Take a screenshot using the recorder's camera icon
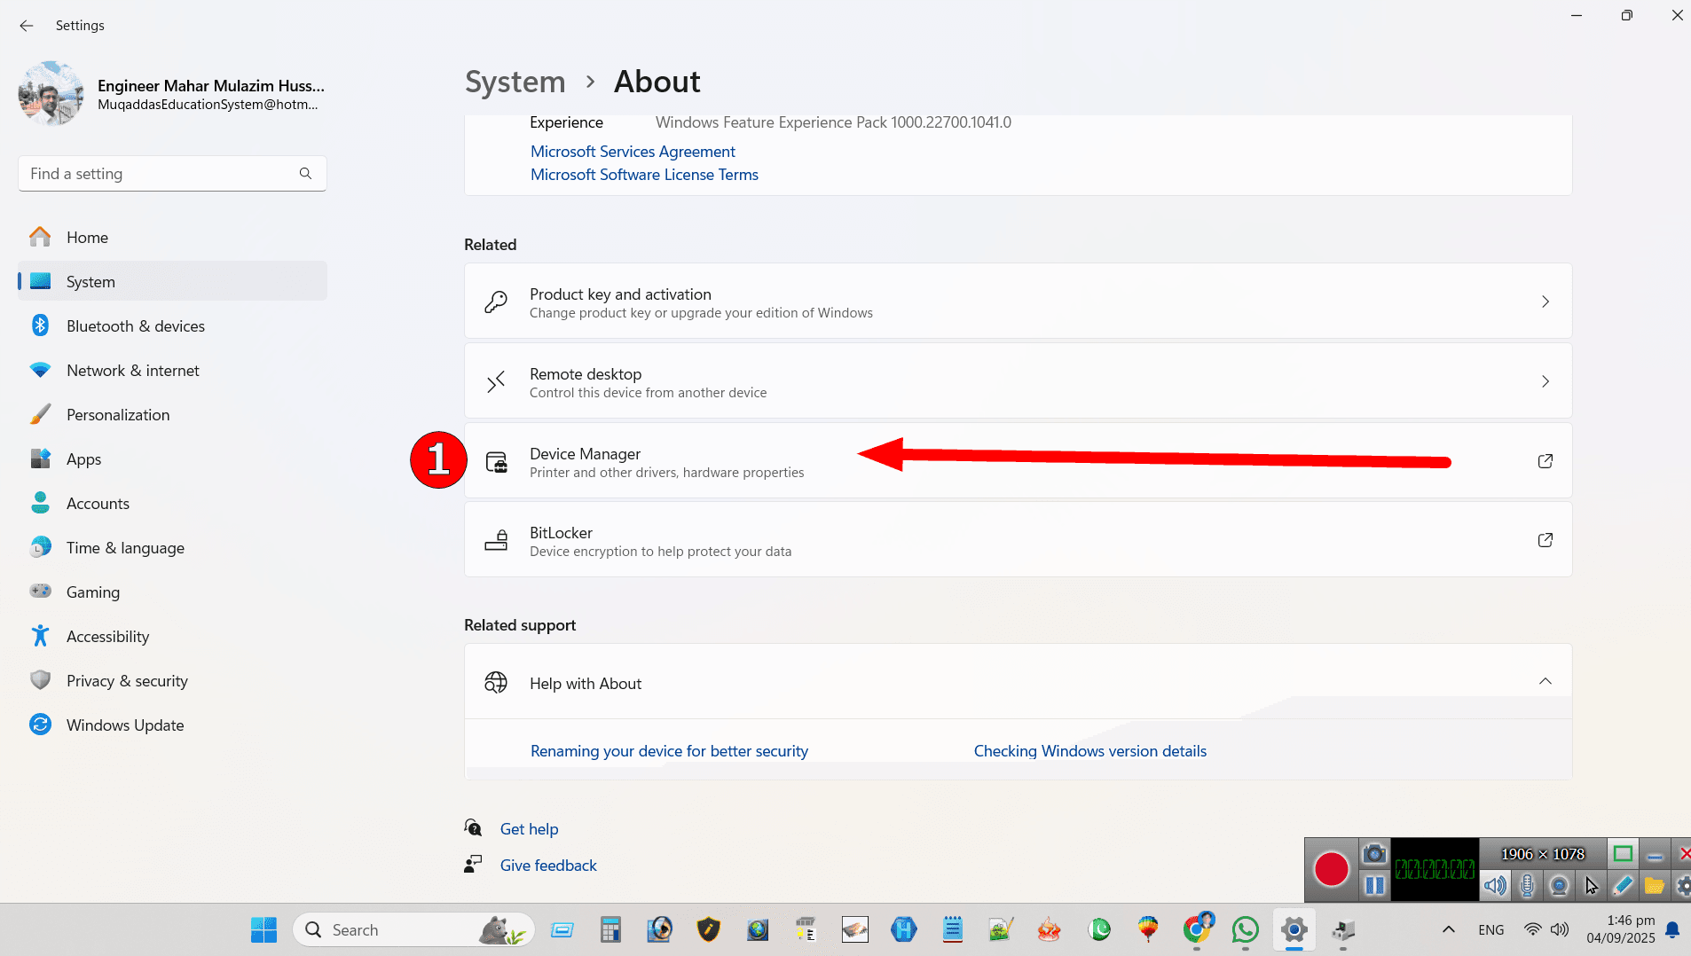The image size is (1691, 956). (x=1374, y=853)
